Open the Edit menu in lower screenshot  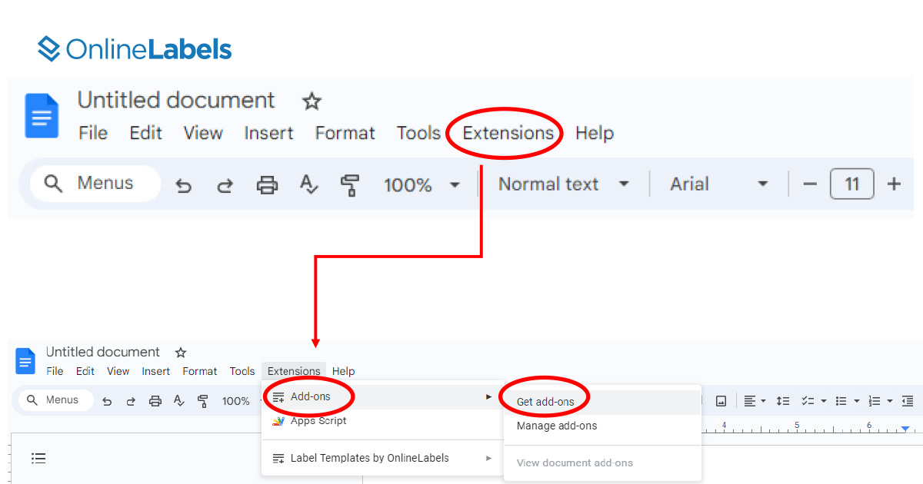point(85,371)
